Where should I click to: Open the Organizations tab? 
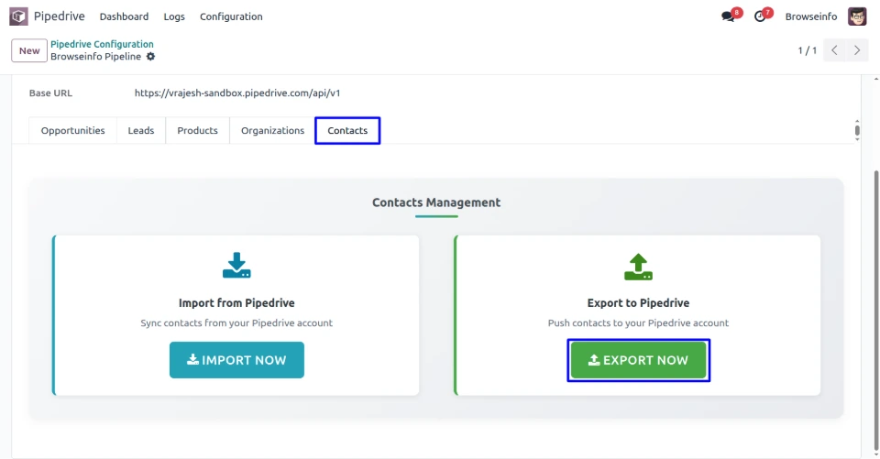[272, 131]
